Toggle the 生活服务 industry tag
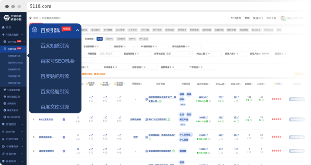 95,30
